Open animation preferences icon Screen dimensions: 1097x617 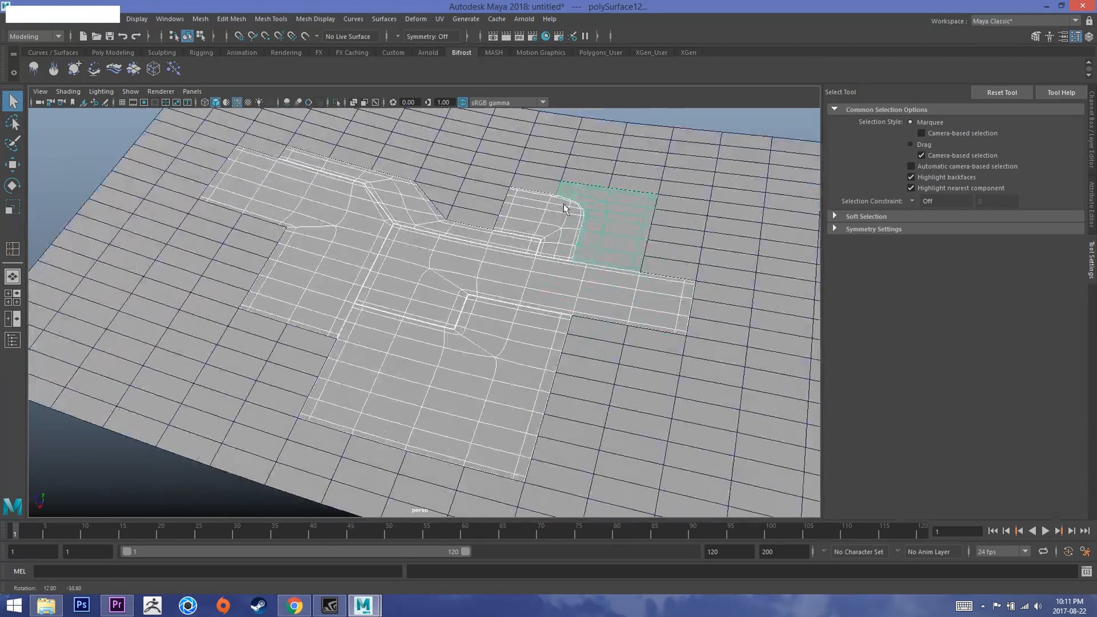[1085, 552]
